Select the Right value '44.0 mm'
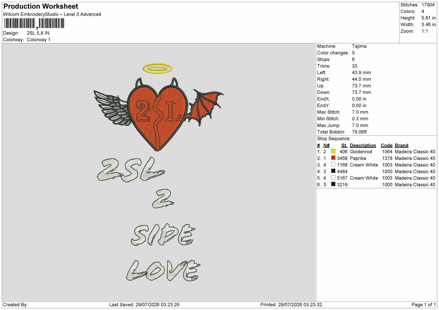Viewport: 439px width, 310px height. pyautogui.click(x=362, y=79)
